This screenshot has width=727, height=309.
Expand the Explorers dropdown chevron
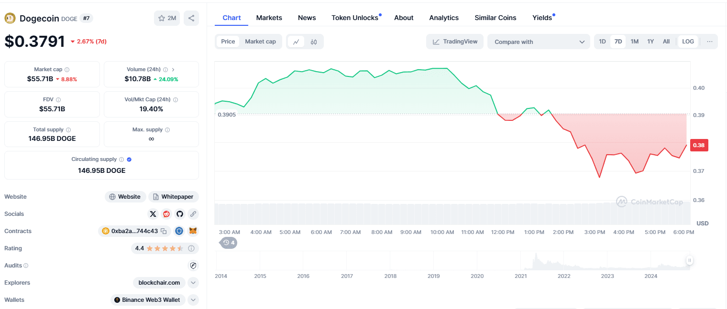(193, 283)
